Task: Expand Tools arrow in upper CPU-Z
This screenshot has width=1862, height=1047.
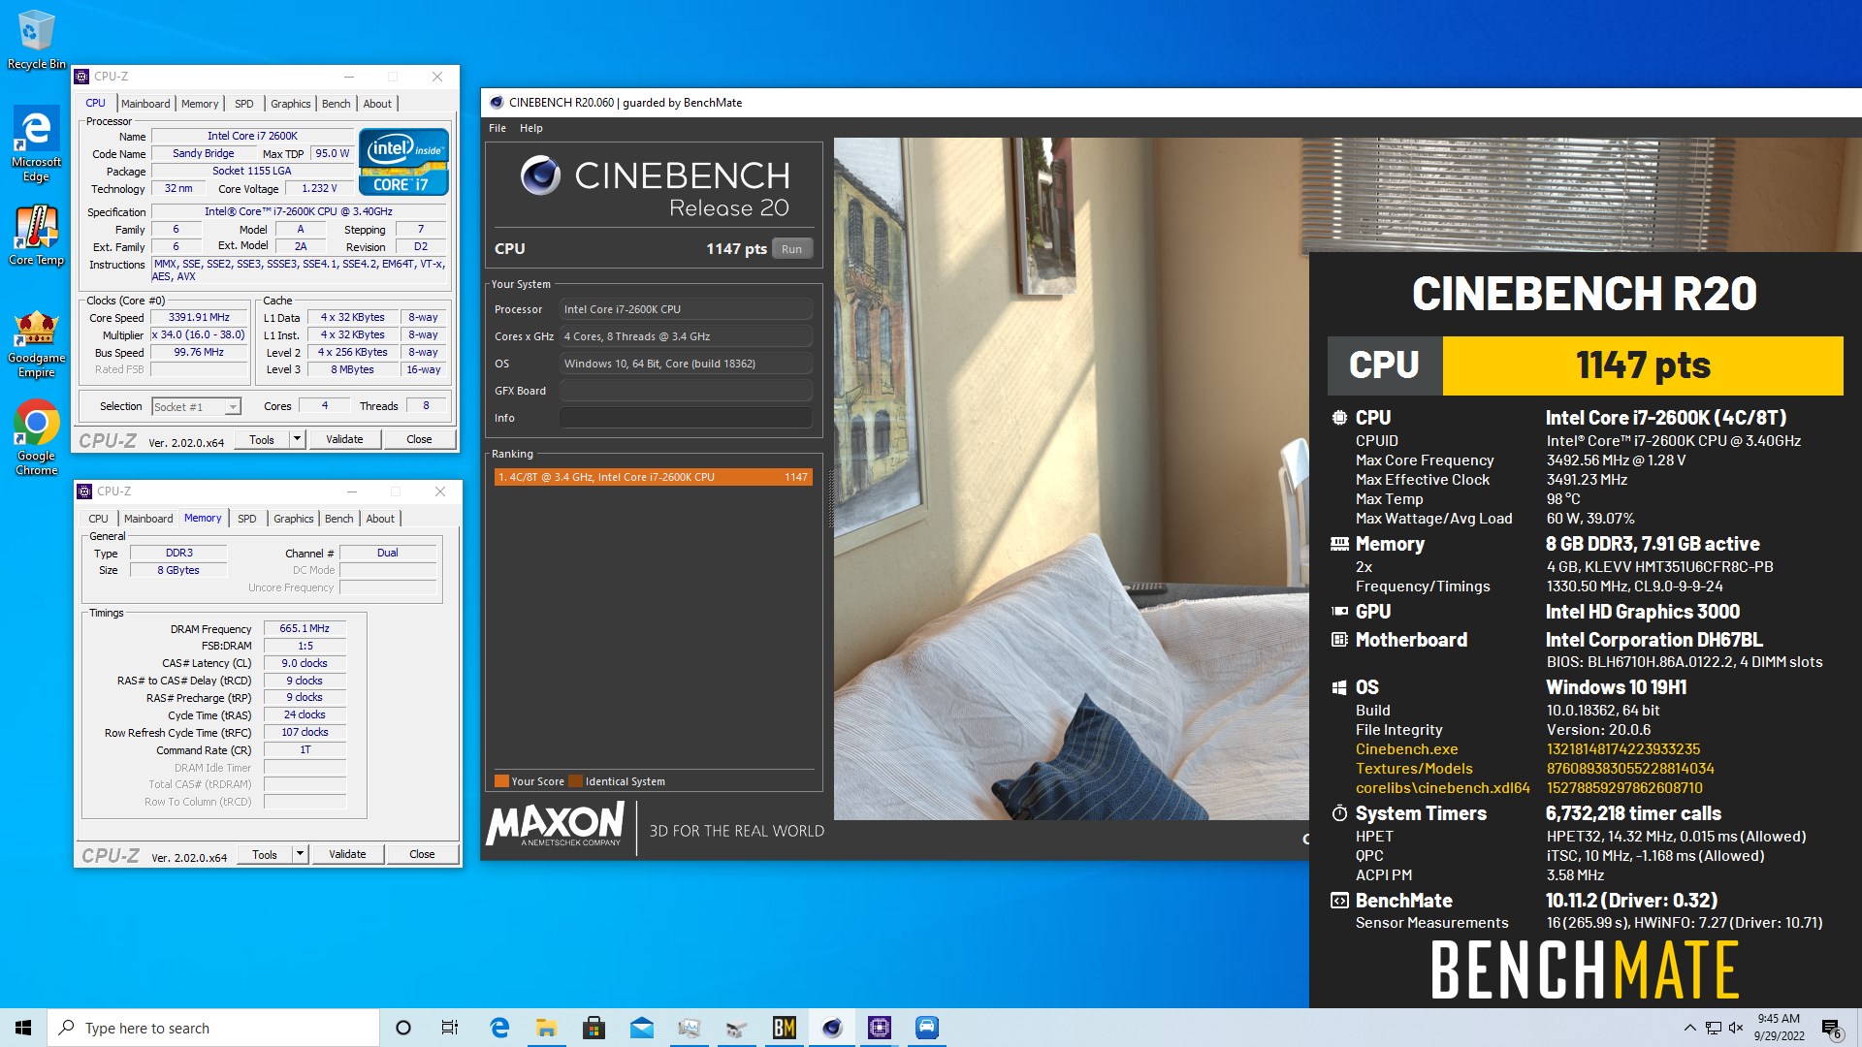Action: tap(298, 439)
